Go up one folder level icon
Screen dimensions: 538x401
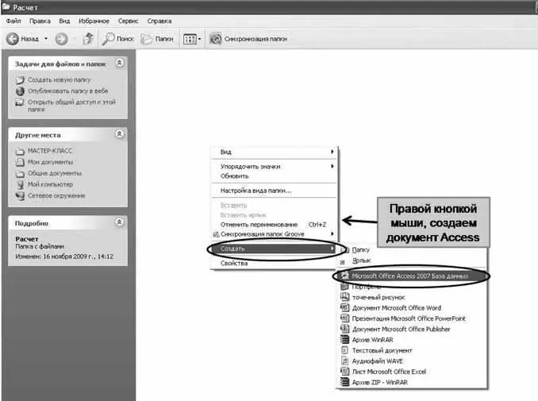(x=88, y=39)
